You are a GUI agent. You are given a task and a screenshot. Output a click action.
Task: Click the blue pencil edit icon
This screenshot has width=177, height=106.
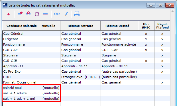(x=66, y=14)
